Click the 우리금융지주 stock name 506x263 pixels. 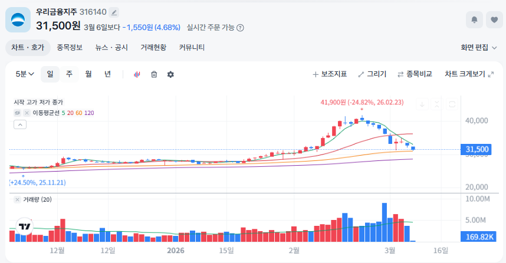point(57,12)
